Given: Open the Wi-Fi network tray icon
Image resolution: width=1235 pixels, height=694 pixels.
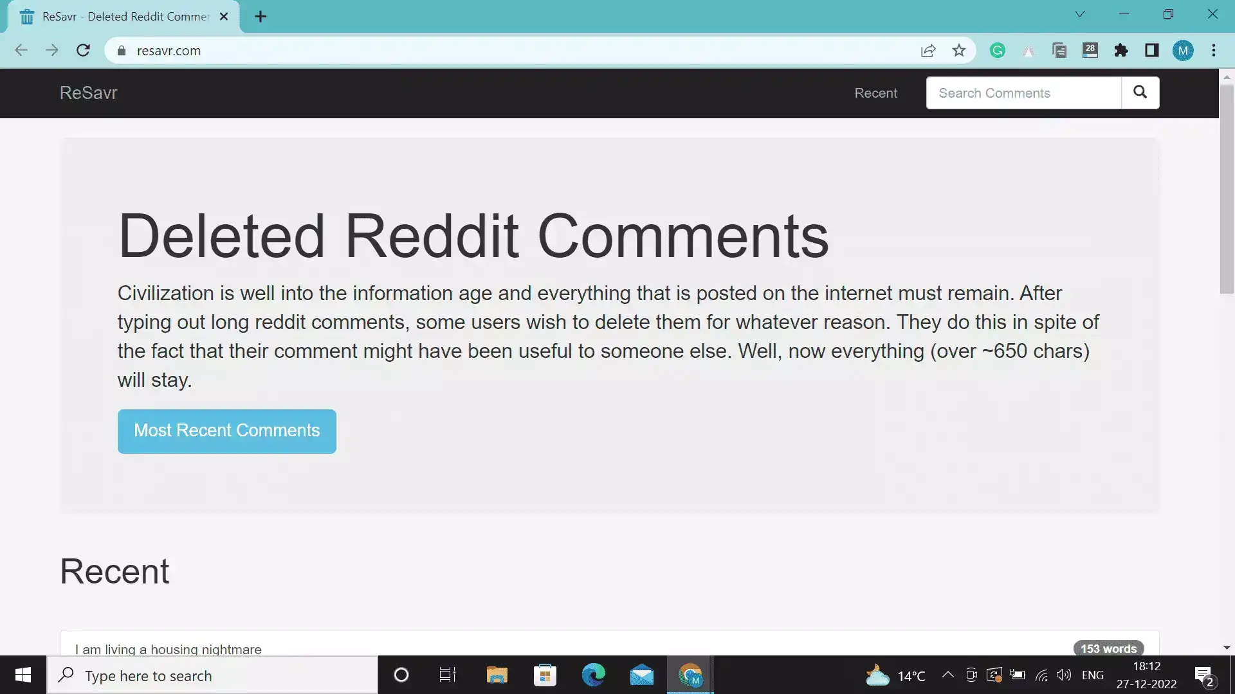Looking at the screenshot, I should (x=1041, y=675).
